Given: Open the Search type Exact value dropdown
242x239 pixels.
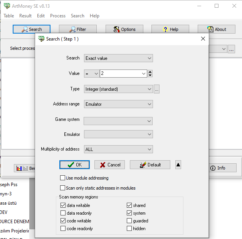Looking at the screenshot, I should [118, 58].
